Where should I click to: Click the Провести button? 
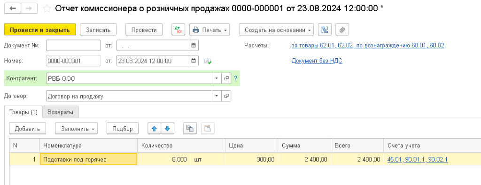tap(144, 30)
